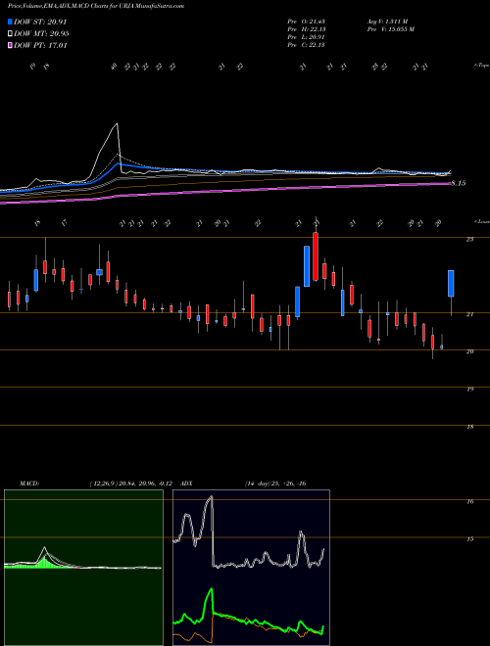Click the '8.15' label beside moving averages
The image size is (490, 646).
[x=459, y=183]
